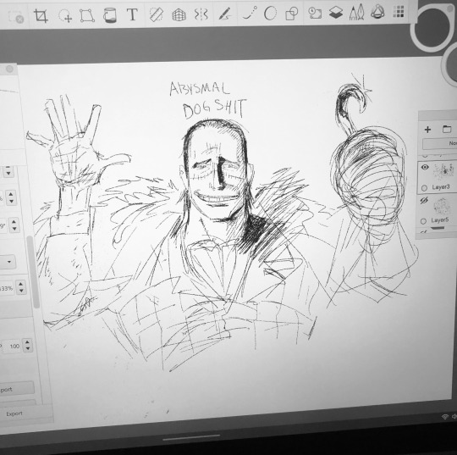Click the stepper beside the degree field
The image size is (457, 455).
coord(14,225)
